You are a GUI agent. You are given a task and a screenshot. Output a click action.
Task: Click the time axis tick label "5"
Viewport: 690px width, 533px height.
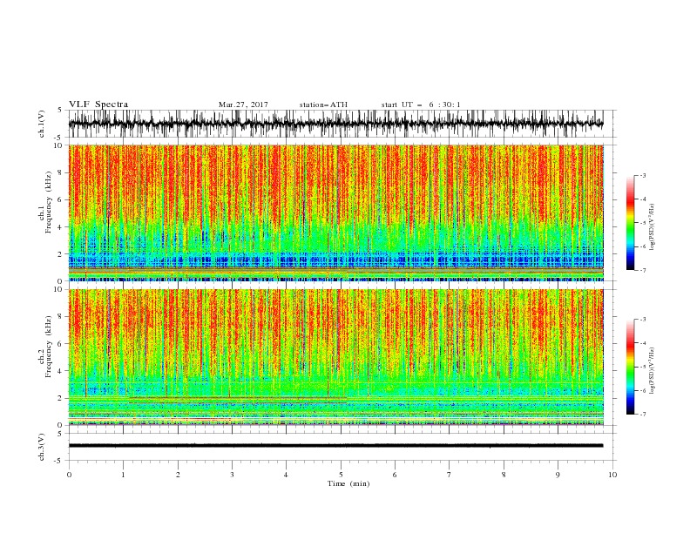(341, 475)
